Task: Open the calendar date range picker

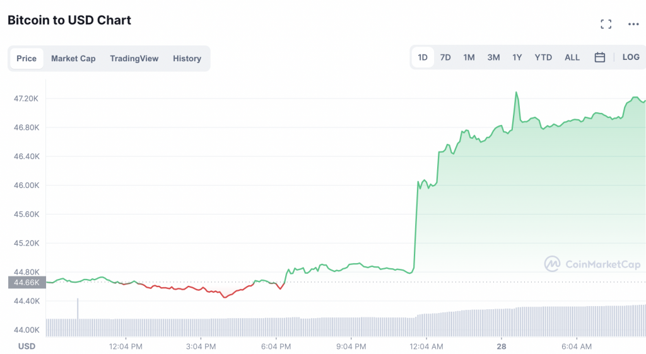Action: 600,57
